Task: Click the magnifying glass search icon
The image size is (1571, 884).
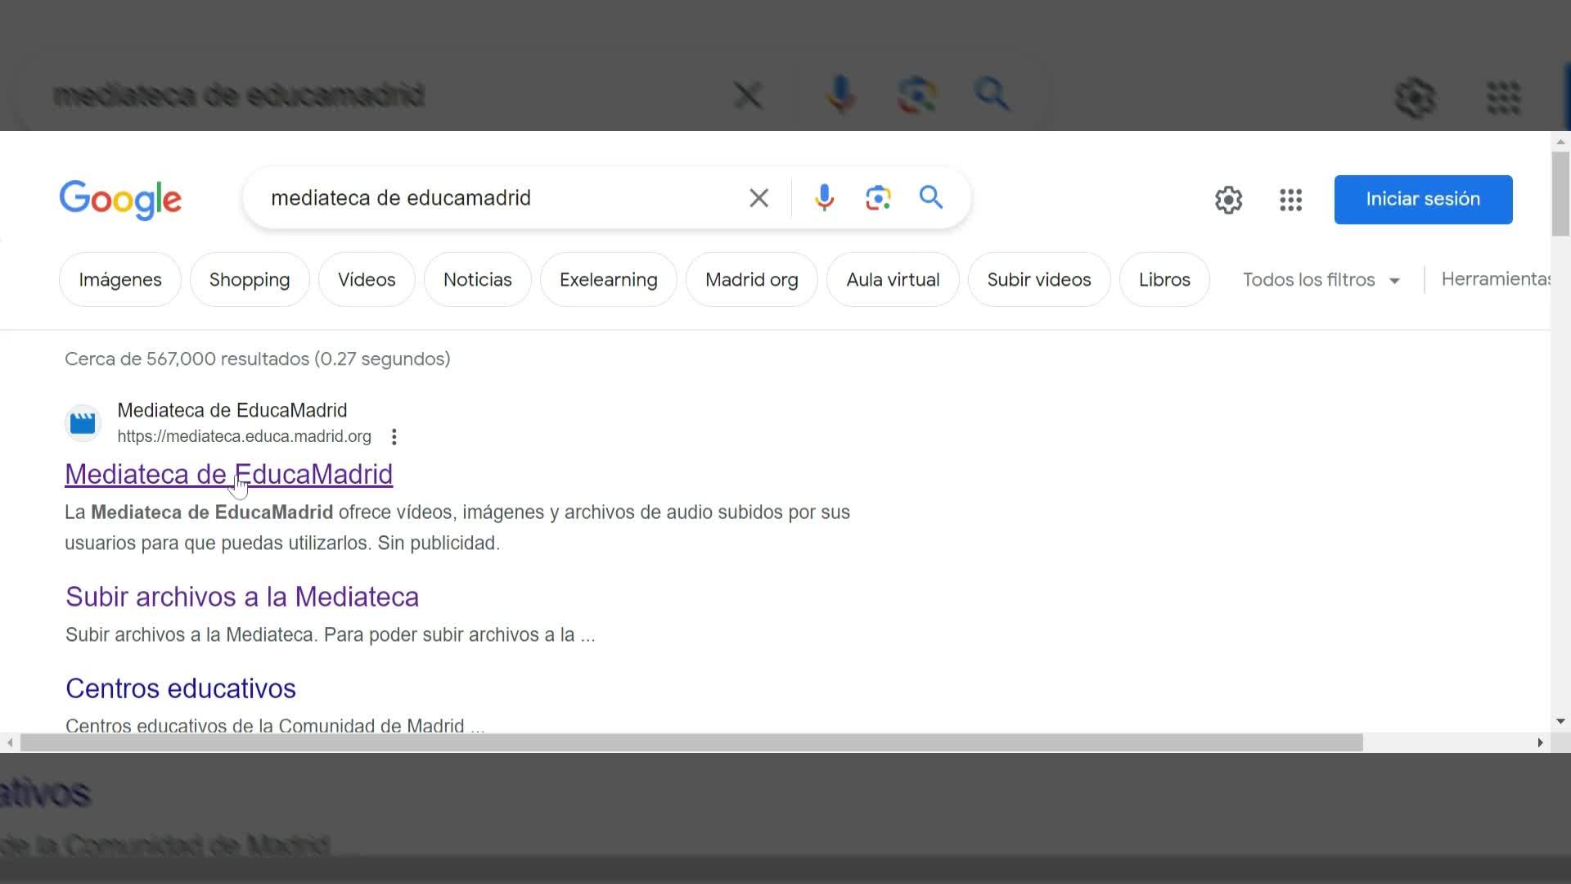Action: click(x=931, y=198)
